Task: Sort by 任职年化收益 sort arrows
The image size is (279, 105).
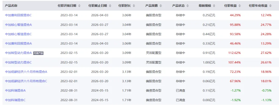Action: tap(270, 6)
